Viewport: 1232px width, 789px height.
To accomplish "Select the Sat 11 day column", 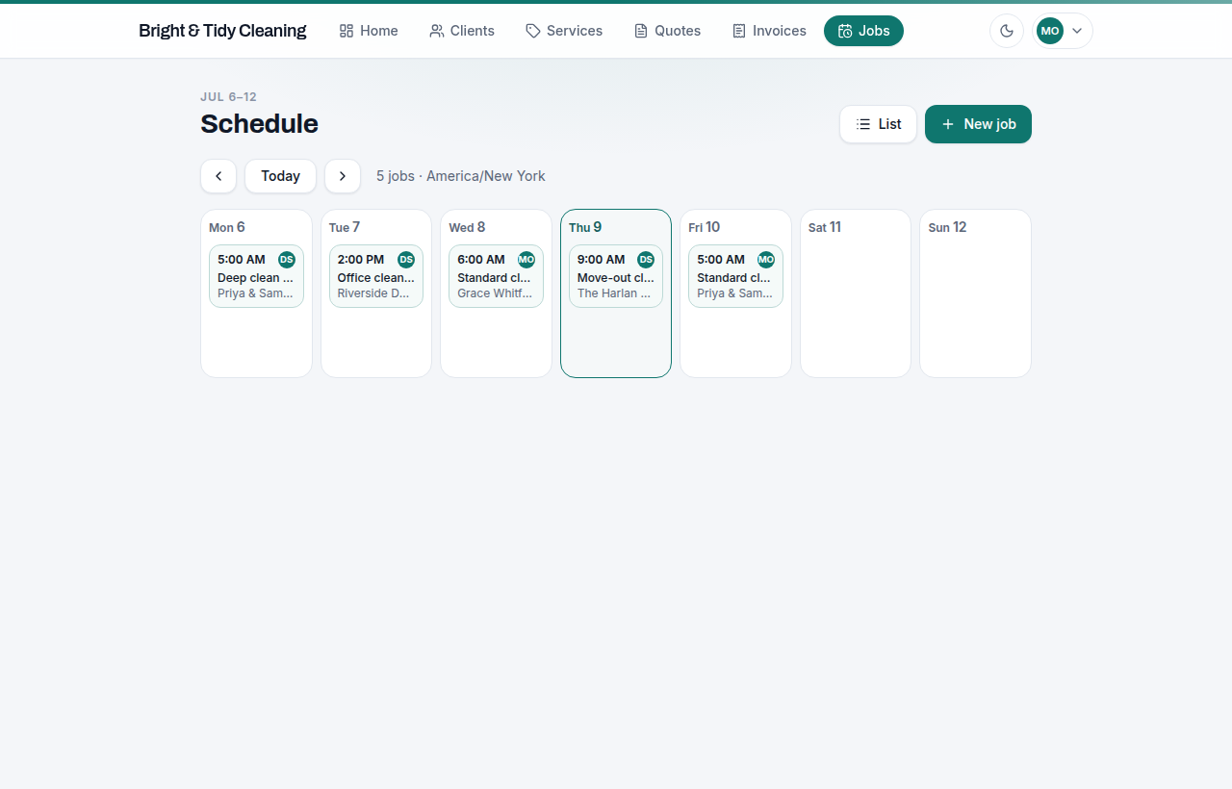I will click(856, 293).
